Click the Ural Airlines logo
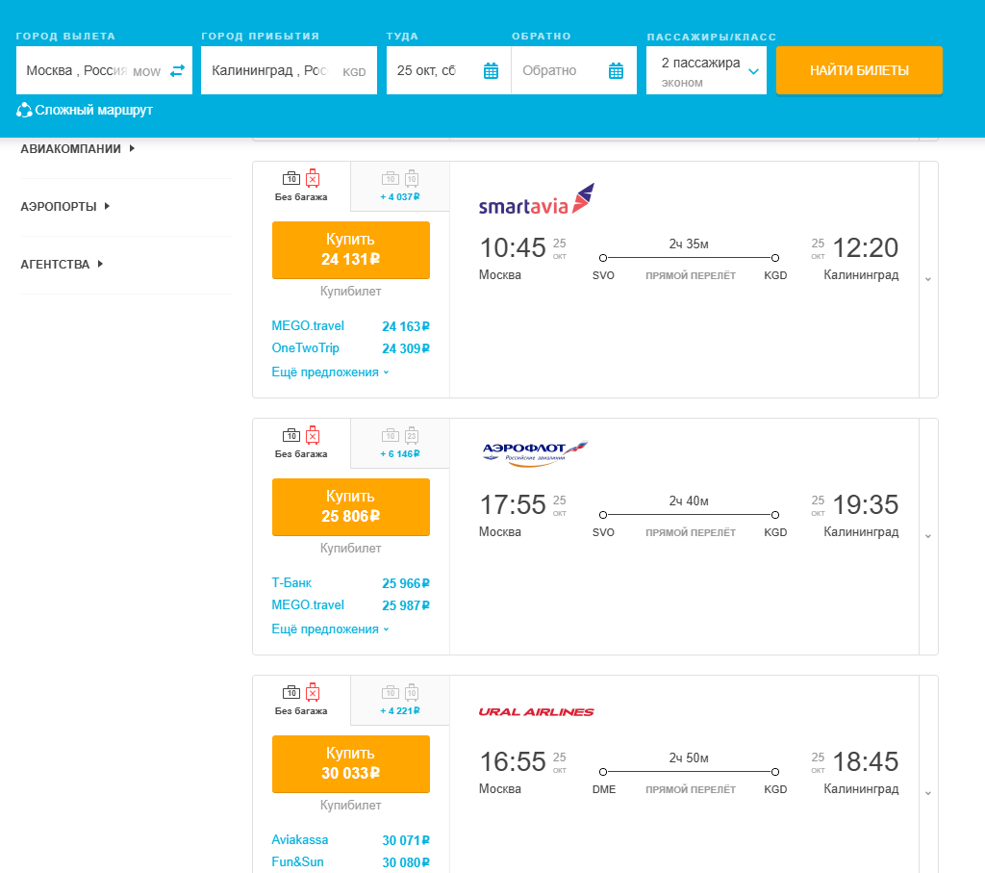Image resolution: width=985 pixels, height=873 pixels. click(x=536, y=712)
